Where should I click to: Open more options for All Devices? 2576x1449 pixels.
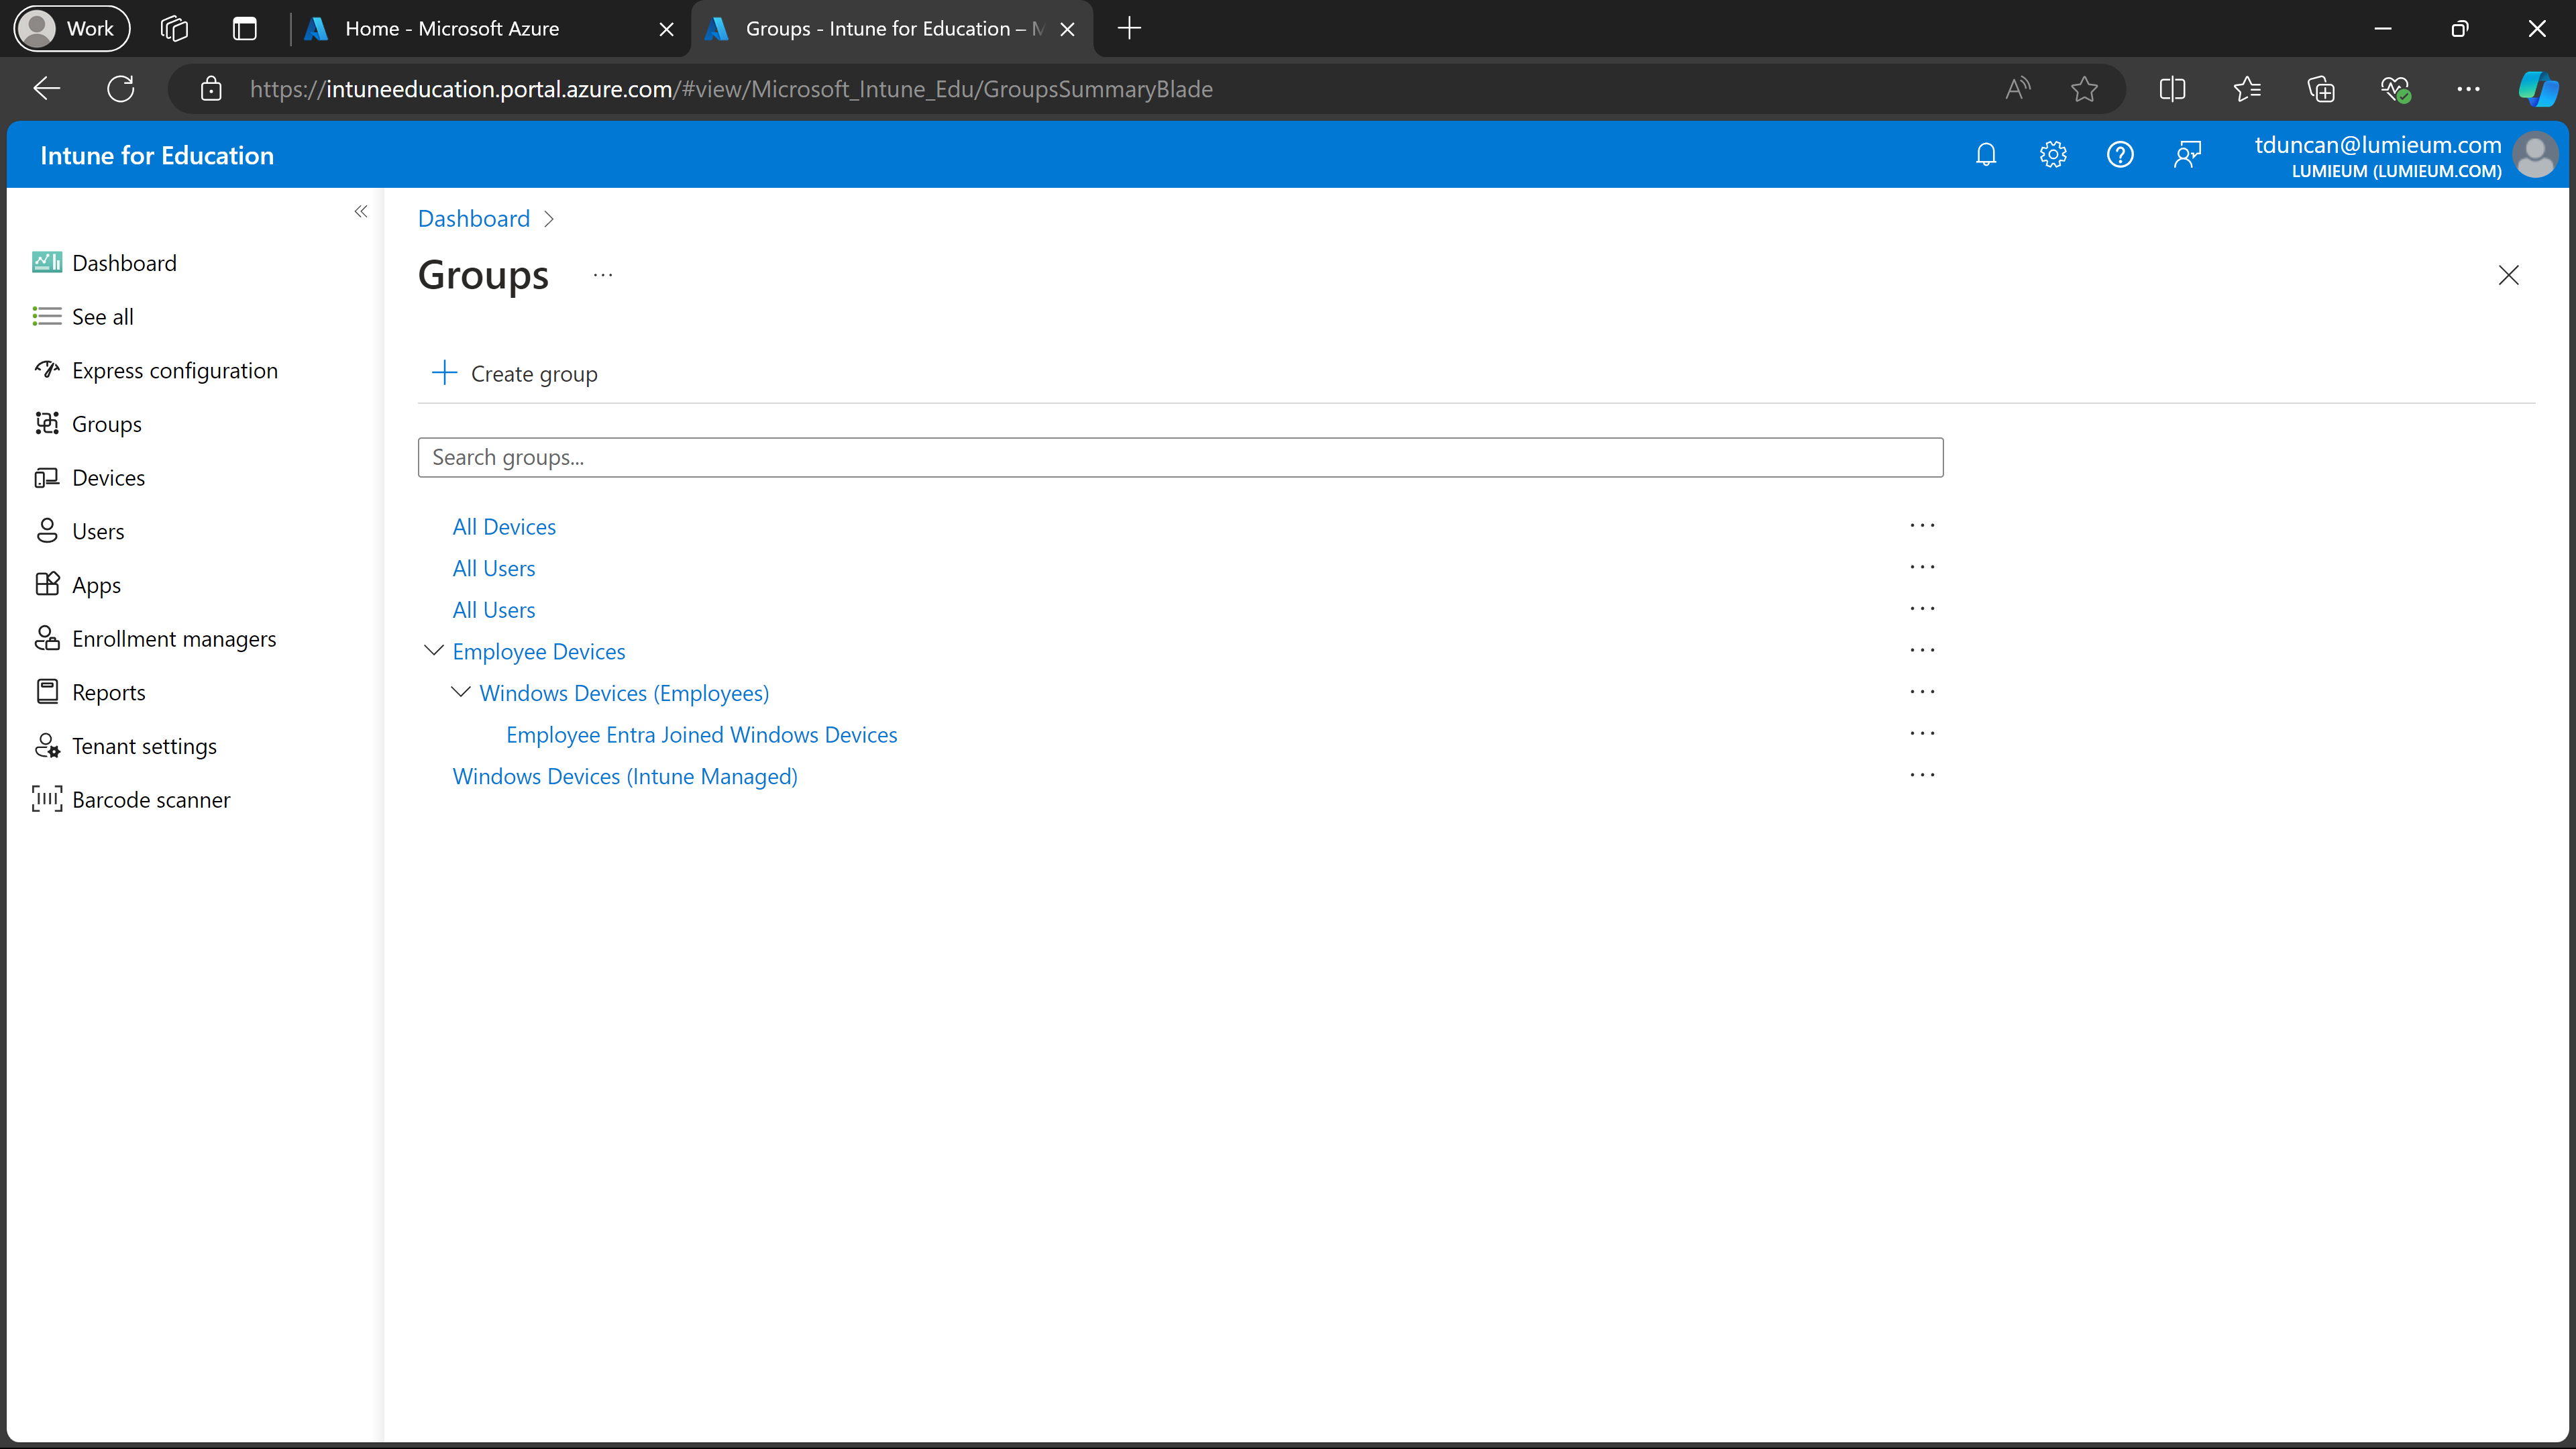click(x=1922, y=526)
